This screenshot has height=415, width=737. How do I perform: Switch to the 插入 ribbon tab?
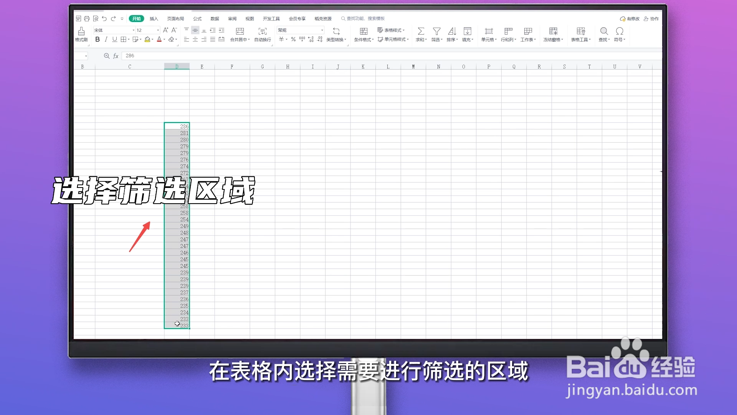[154, 18]
